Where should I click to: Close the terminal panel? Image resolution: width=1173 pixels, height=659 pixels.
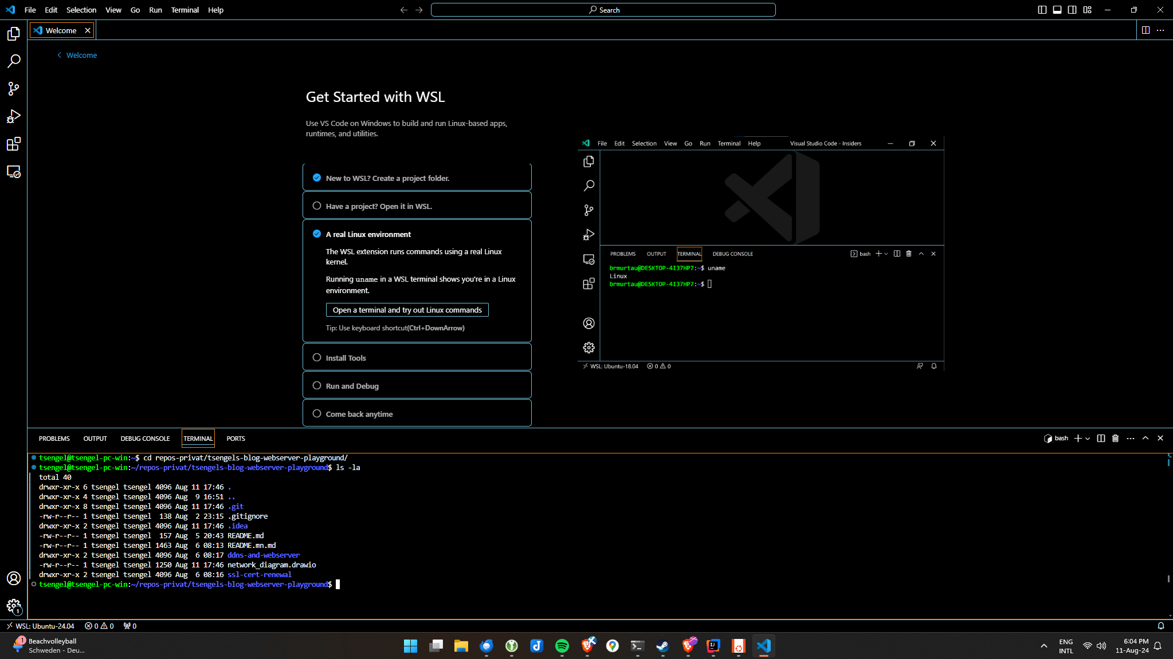point(1160,438)
